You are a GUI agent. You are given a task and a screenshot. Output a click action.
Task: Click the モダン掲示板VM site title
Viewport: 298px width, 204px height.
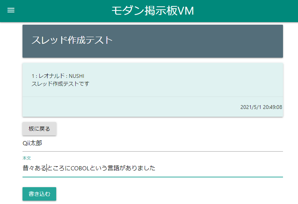tap(153, 10)
